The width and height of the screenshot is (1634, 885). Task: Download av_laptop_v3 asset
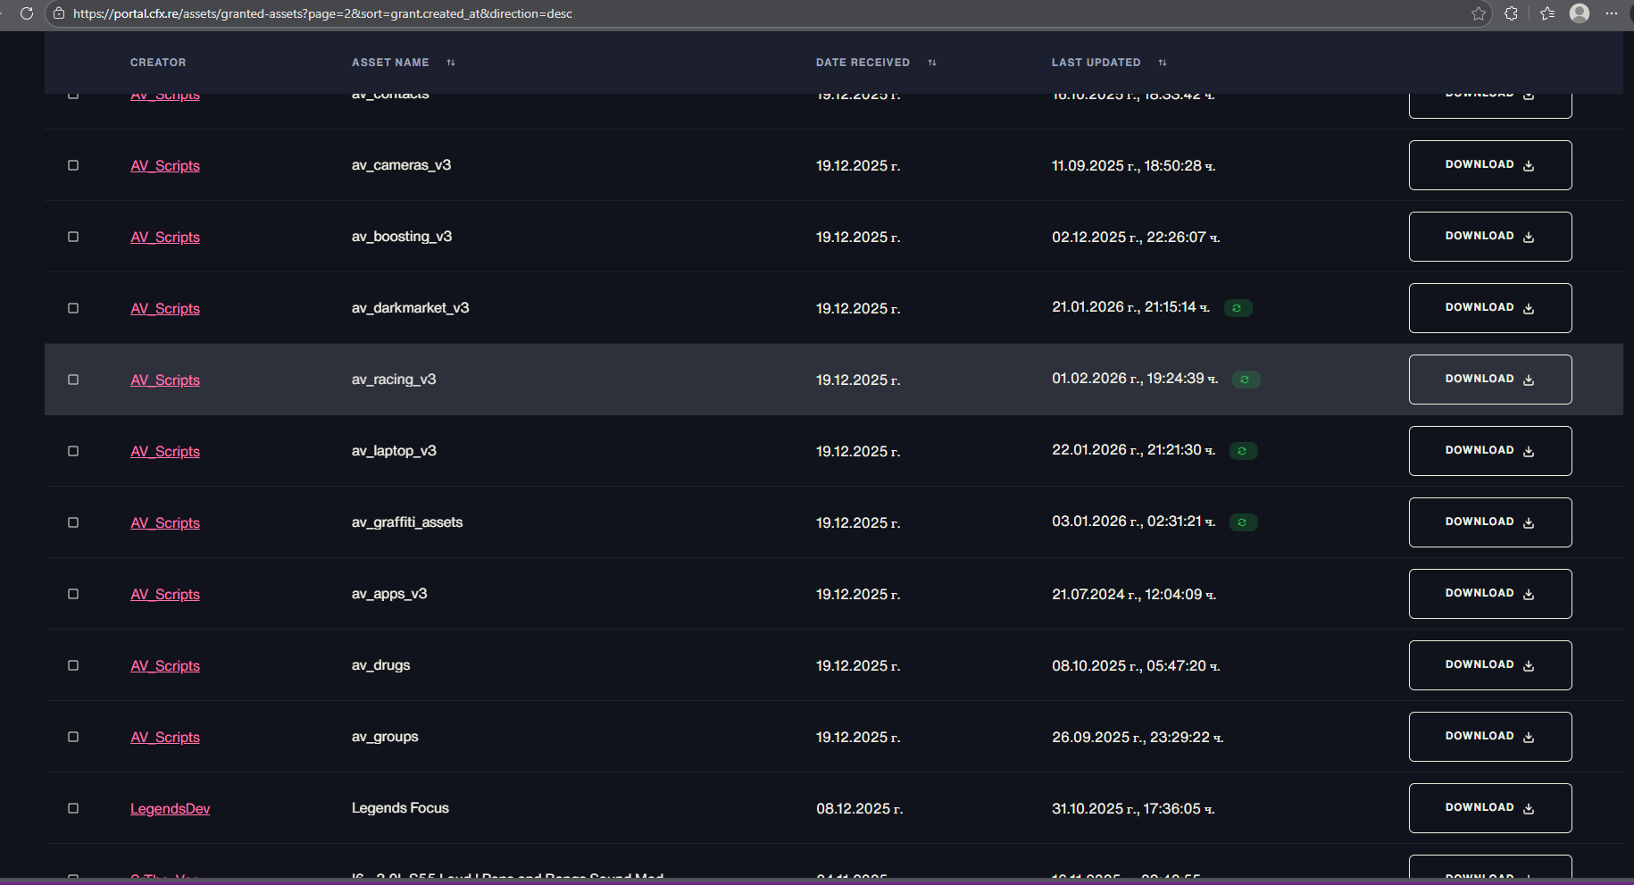[1490, 451]
